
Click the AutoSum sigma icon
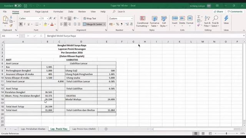(199, 17)
